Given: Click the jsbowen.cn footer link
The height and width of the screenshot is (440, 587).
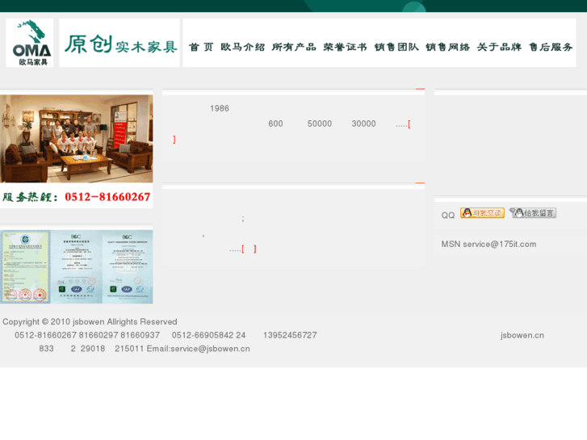Looking at the screenshot, I should point(522,335).
